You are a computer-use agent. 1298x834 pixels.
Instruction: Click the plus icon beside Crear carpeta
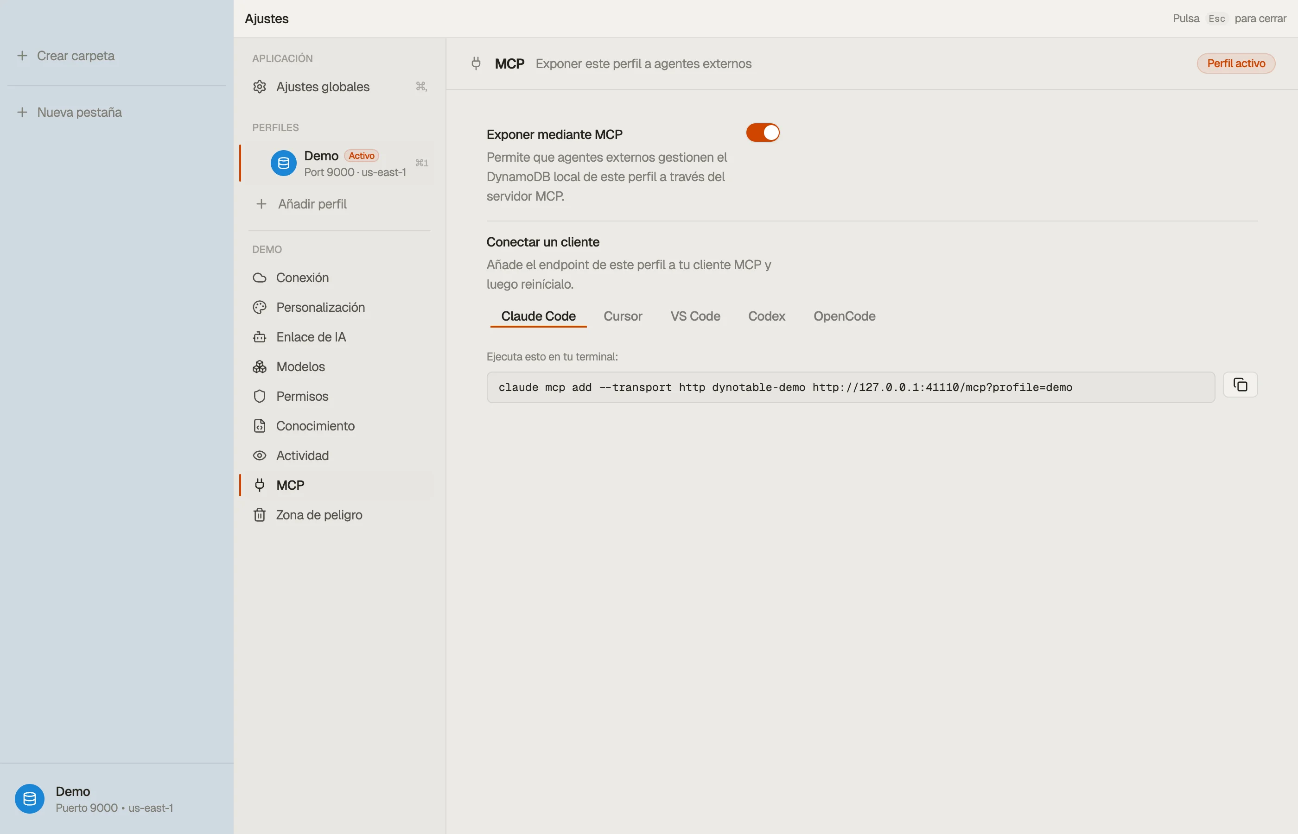coord(22,56)
